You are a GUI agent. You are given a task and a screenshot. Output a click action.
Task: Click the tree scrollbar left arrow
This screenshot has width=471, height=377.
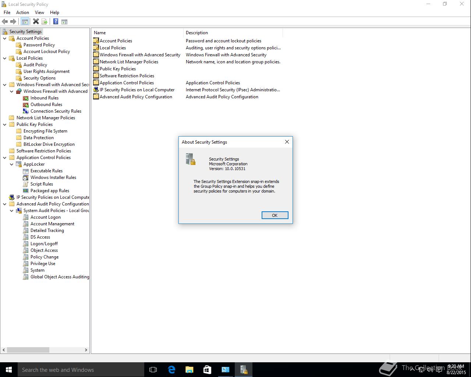4,350
